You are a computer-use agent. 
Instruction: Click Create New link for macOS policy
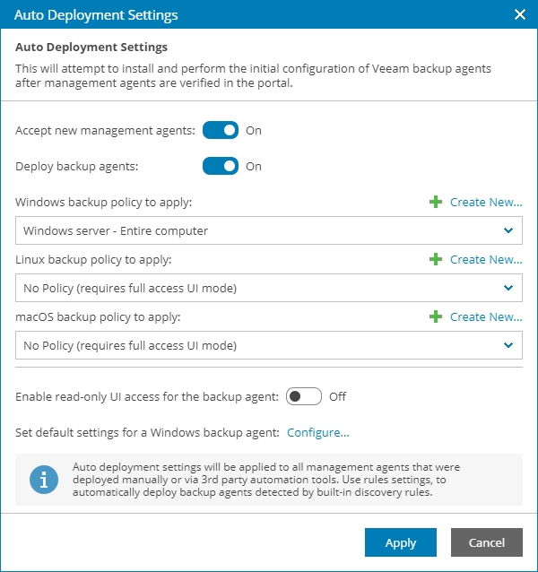[486, 317]
